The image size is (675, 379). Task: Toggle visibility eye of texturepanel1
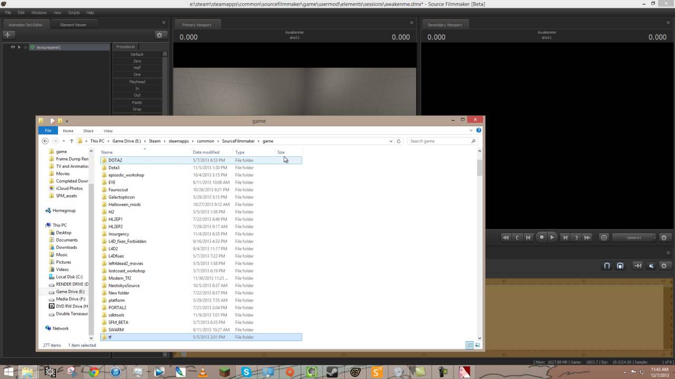coord(13,47)
